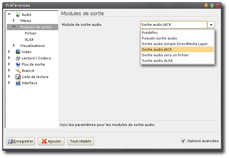Image resolution: width=229 pixels, height=158 pixels.
Task: Click the Modules de sortie heading
Action: pos(82,13)
